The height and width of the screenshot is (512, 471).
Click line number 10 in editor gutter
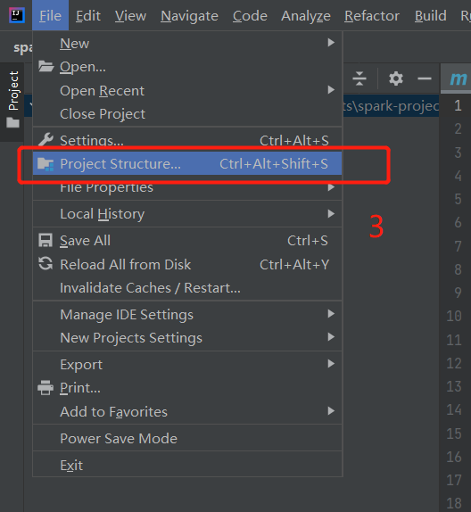[x=454, y=316]
